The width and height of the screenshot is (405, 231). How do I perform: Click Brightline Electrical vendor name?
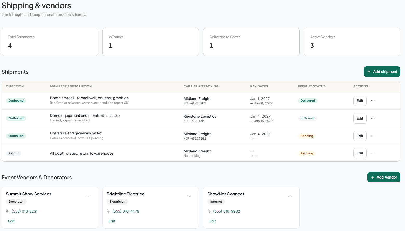pyautogui.click(x=126, y=194)
